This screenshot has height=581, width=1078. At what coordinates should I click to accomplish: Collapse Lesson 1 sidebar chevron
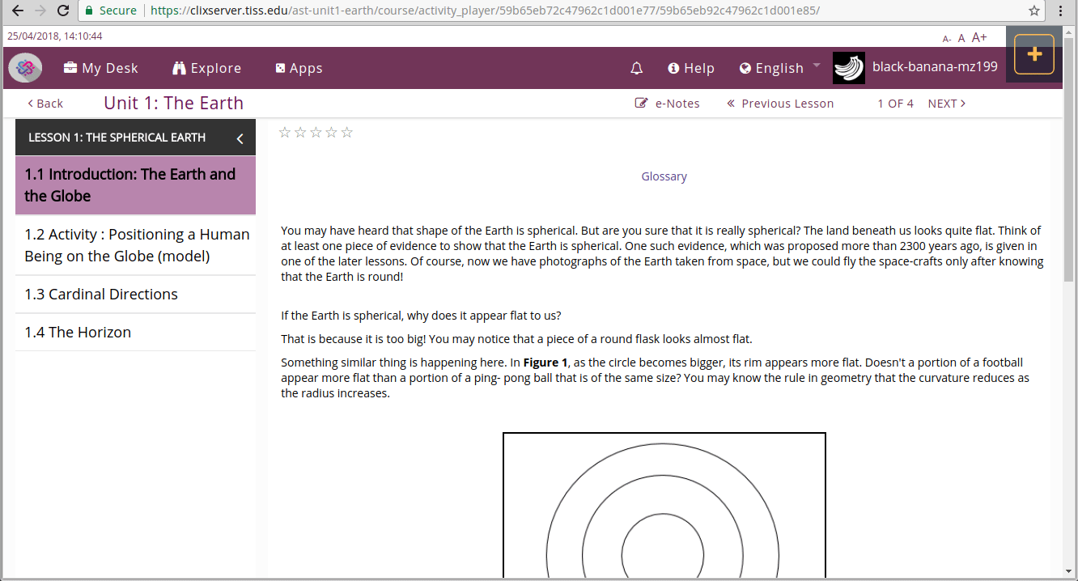click(240, 138)
